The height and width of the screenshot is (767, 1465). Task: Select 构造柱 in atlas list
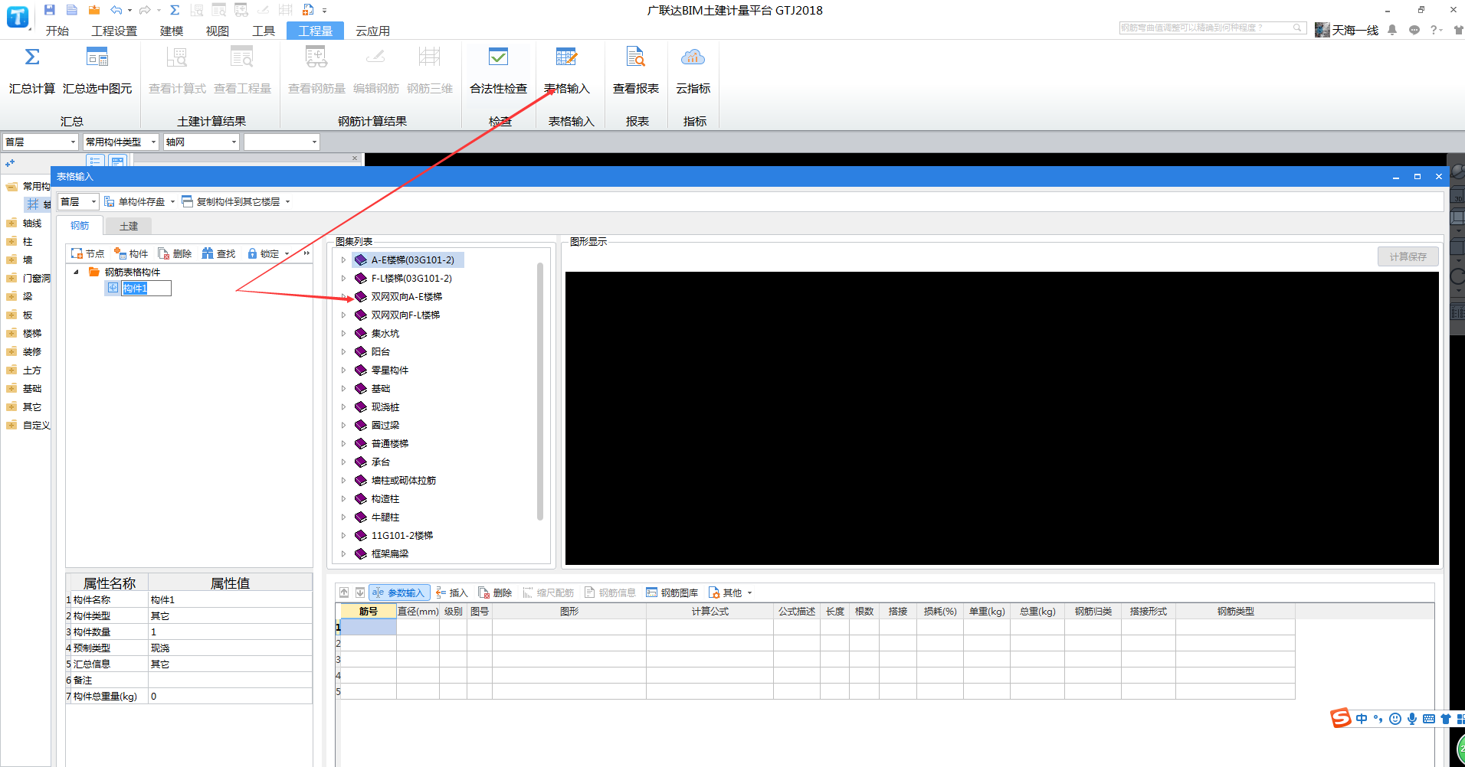[x=385, y=499]
